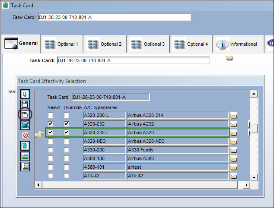Click the A380-100 type field
Viewport: 274px width, 208px height.
point(104,158)
